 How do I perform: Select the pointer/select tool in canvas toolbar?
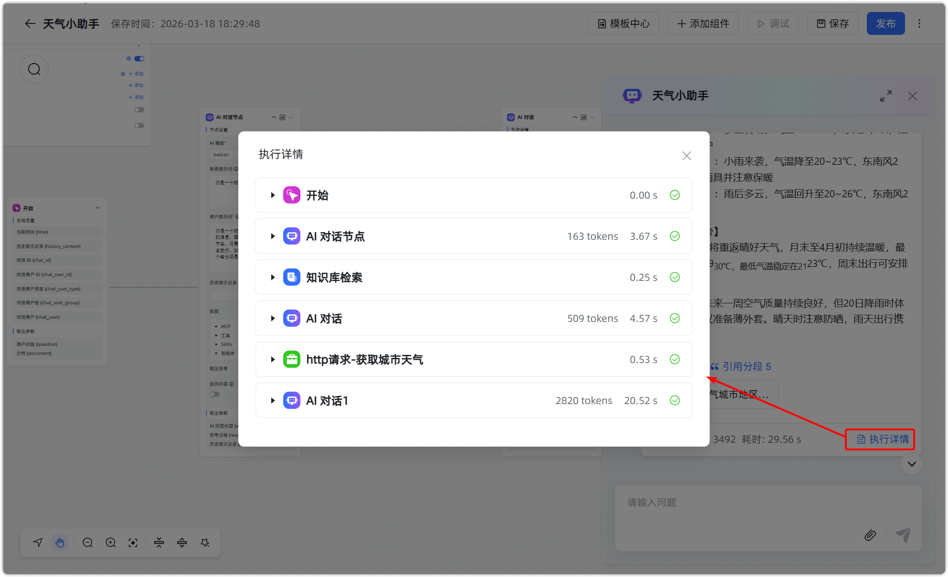coord(37,542)
